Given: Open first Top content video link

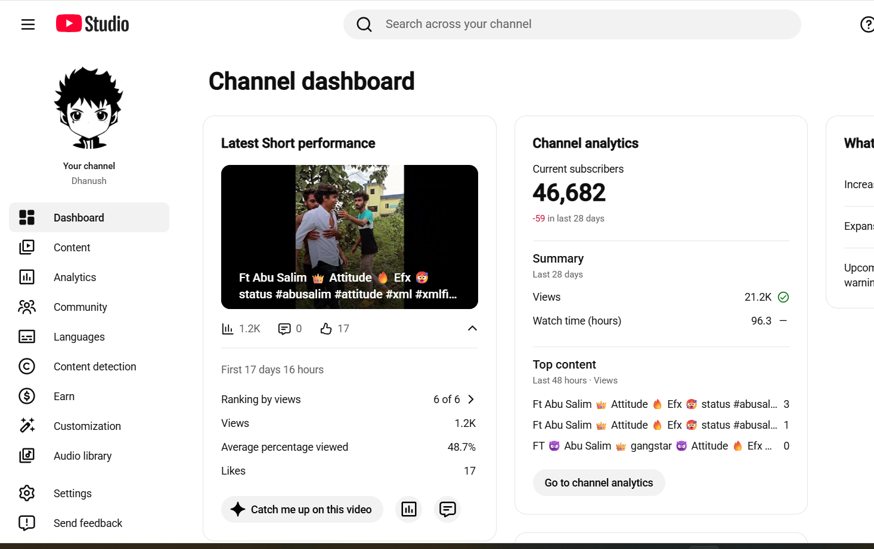Looking at the screenshot, I should 655,404.
